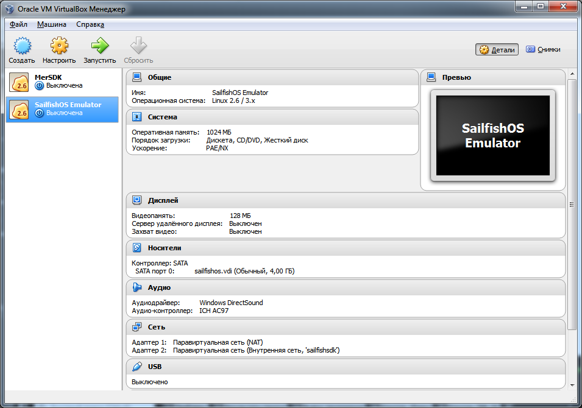Toggle the Детали view button
Viewport: 582px width, 408px height.
tap(497, 50)
